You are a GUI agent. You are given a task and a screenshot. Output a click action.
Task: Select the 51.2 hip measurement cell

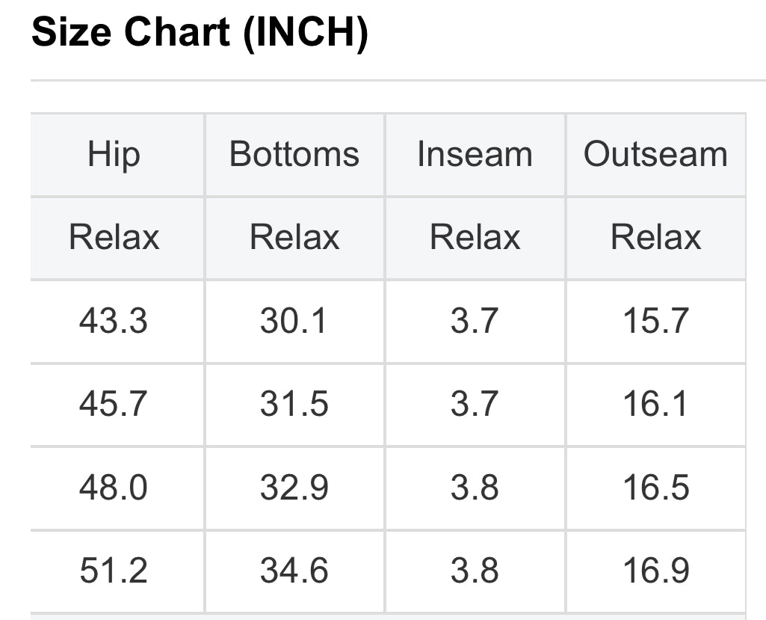point(114,571)
